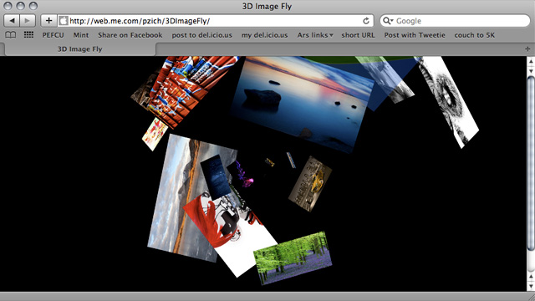The width and height of the screenshot is (535, 301).
Task: Click the dark blue night image
Action: coord(216,176)
